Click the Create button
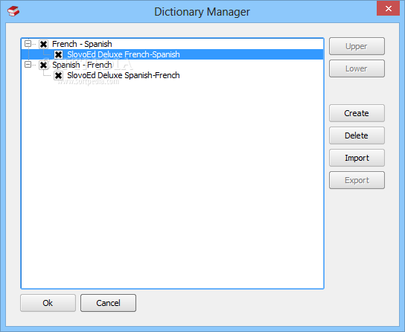405x332 pixels. coord(357,113)
